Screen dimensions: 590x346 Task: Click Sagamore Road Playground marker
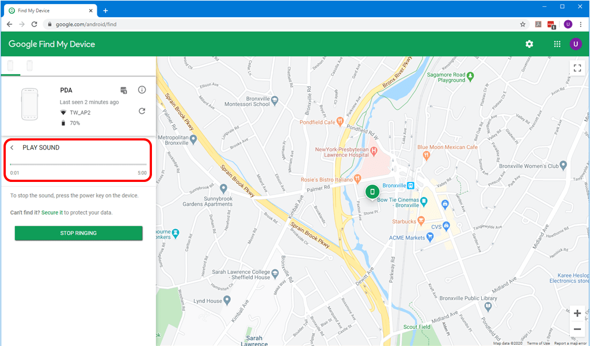click(x=470, y=77)
